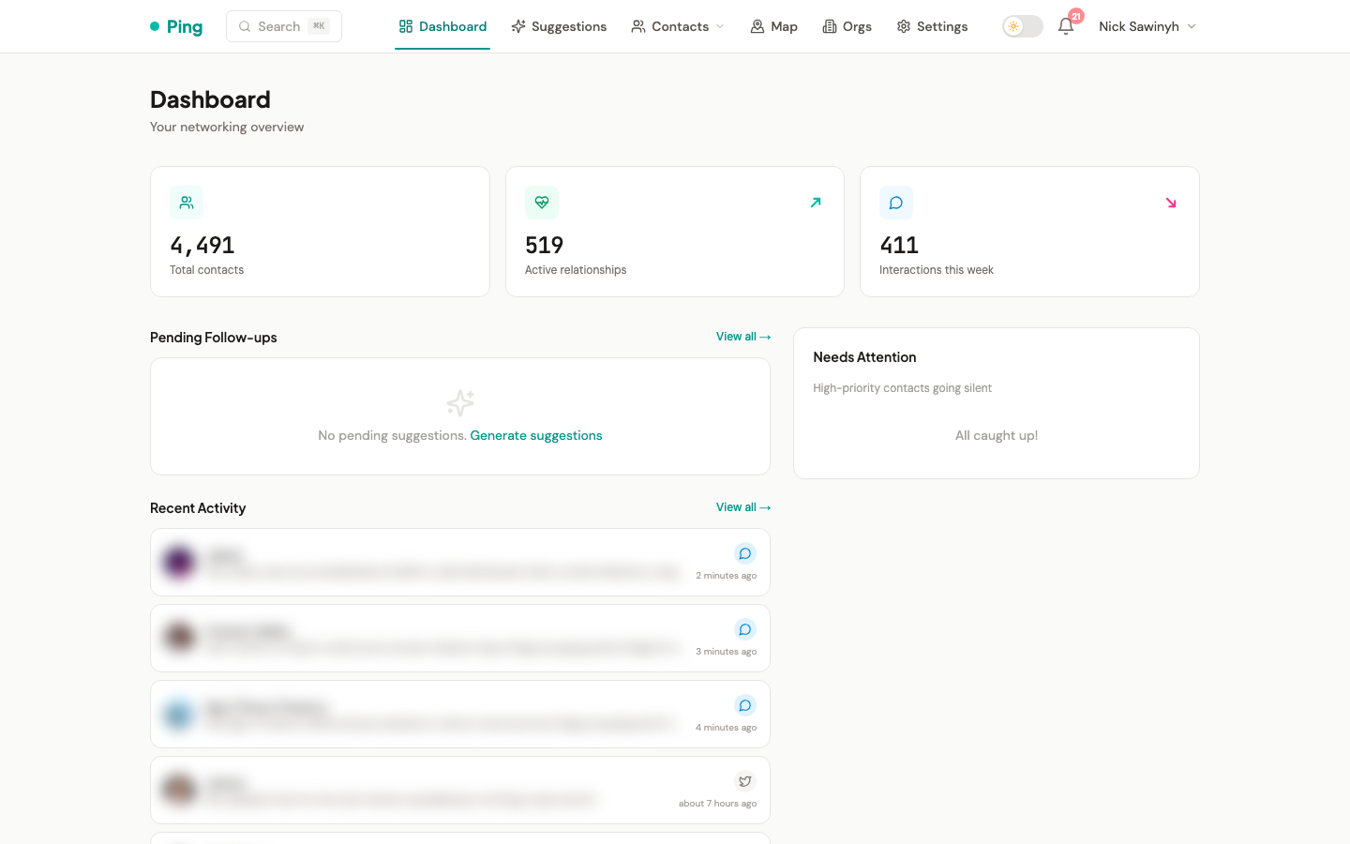Click the upward trend arrow on Active relationships
Viewport: 1350px width, 844px height.
(x=816, y=203)
